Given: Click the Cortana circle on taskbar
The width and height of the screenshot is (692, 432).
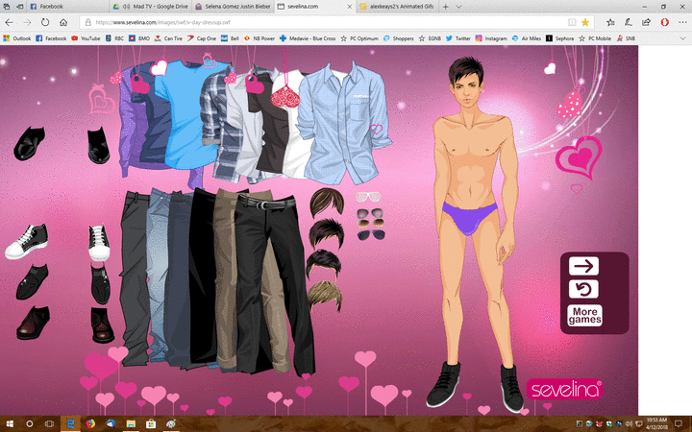Looking at the screenshot, I should coord(29,423).
